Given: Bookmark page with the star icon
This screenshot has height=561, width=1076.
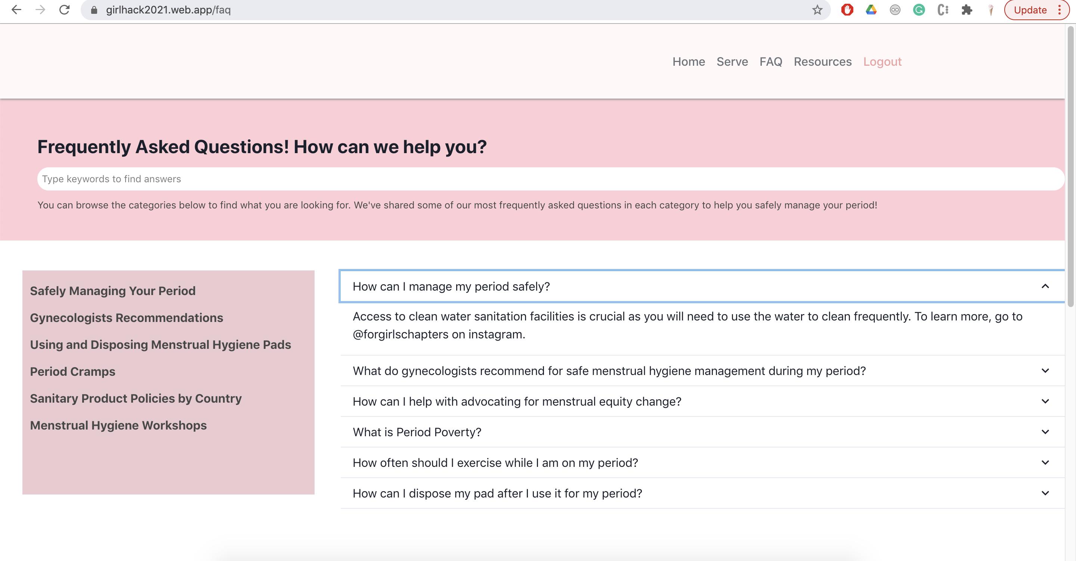Looking at the screenshot, I should (817, 10).
